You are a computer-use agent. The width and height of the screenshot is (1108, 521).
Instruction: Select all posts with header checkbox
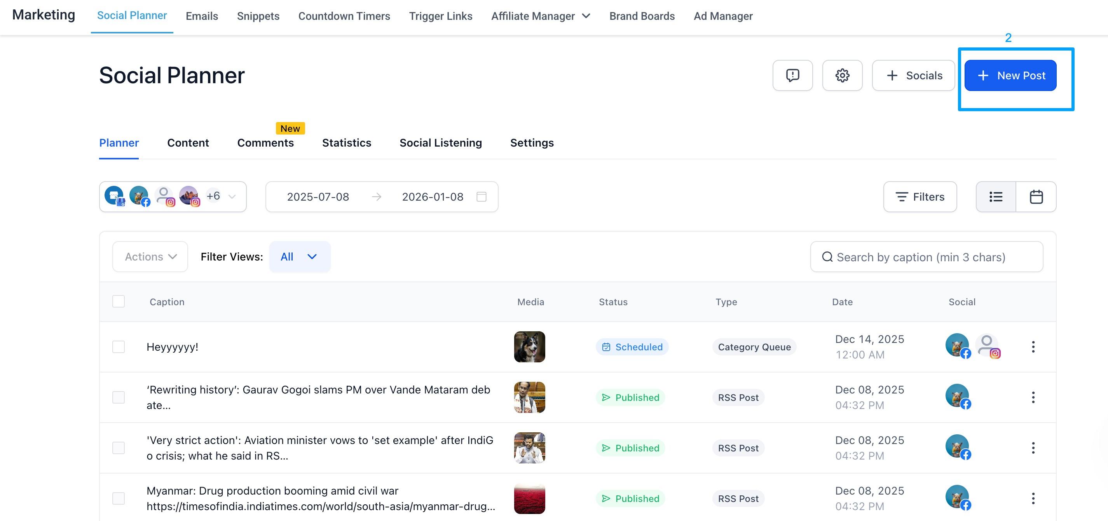[118, 301]
